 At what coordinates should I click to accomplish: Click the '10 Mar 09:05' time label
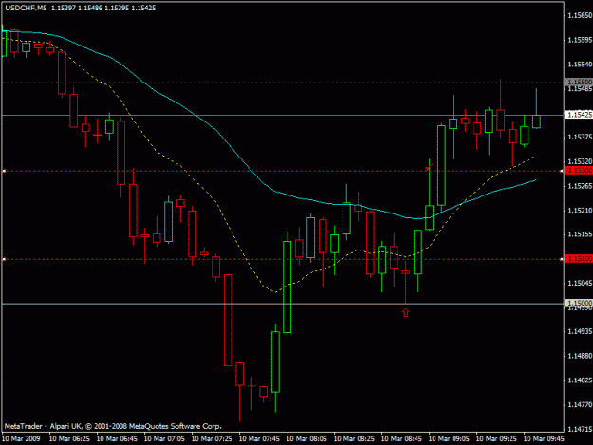tap(449, 439)
